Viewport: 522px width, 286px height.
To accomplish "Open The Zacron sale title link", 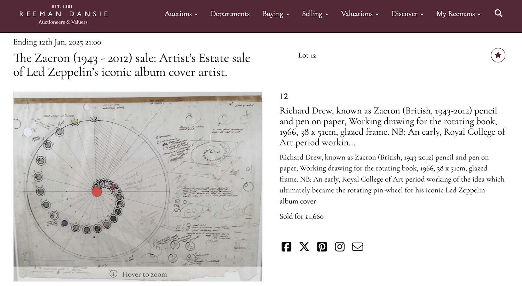I will click(x=132, y=65).
